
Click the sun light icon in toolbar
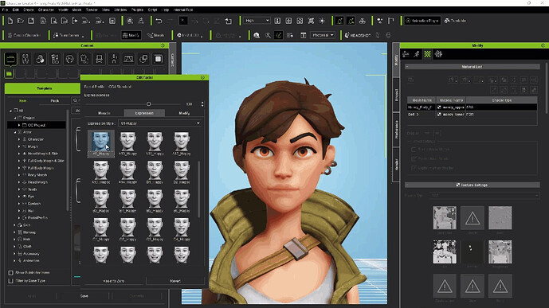click(x=322, y=21)
